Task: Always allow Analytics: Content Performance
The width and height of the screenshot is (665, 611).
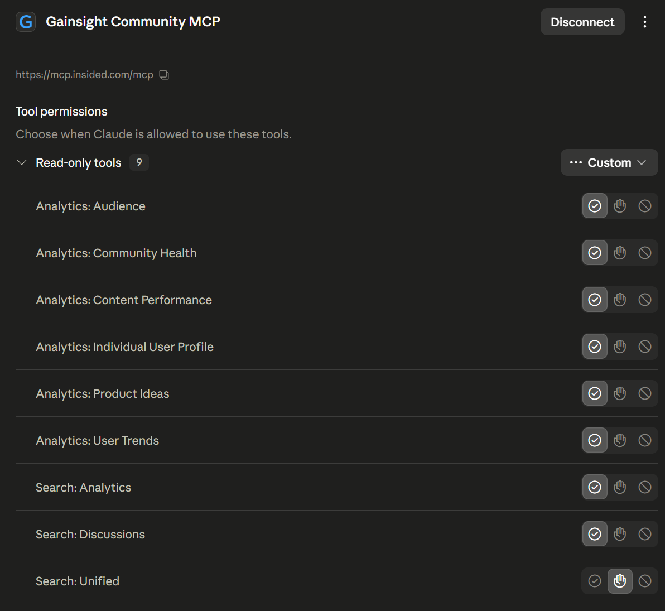Action: pos(595,300)
